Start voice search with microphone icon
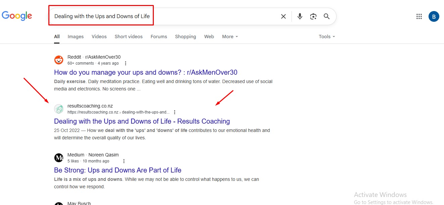This screenshot has width=444, height=205. [x=300, y=16]
